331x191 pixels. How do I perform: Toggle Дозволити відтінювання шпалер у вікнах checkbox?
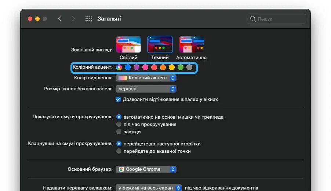click(x=118, y=99)
